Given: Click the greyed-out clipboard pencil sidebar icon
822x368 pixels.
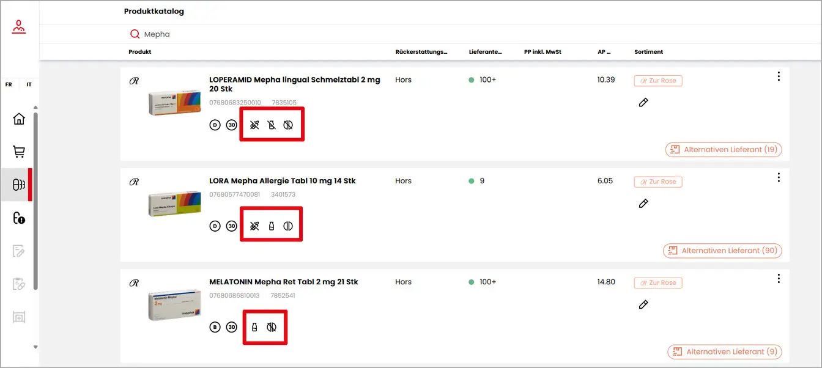Looking at the screenshot, I should coord(19,284).
